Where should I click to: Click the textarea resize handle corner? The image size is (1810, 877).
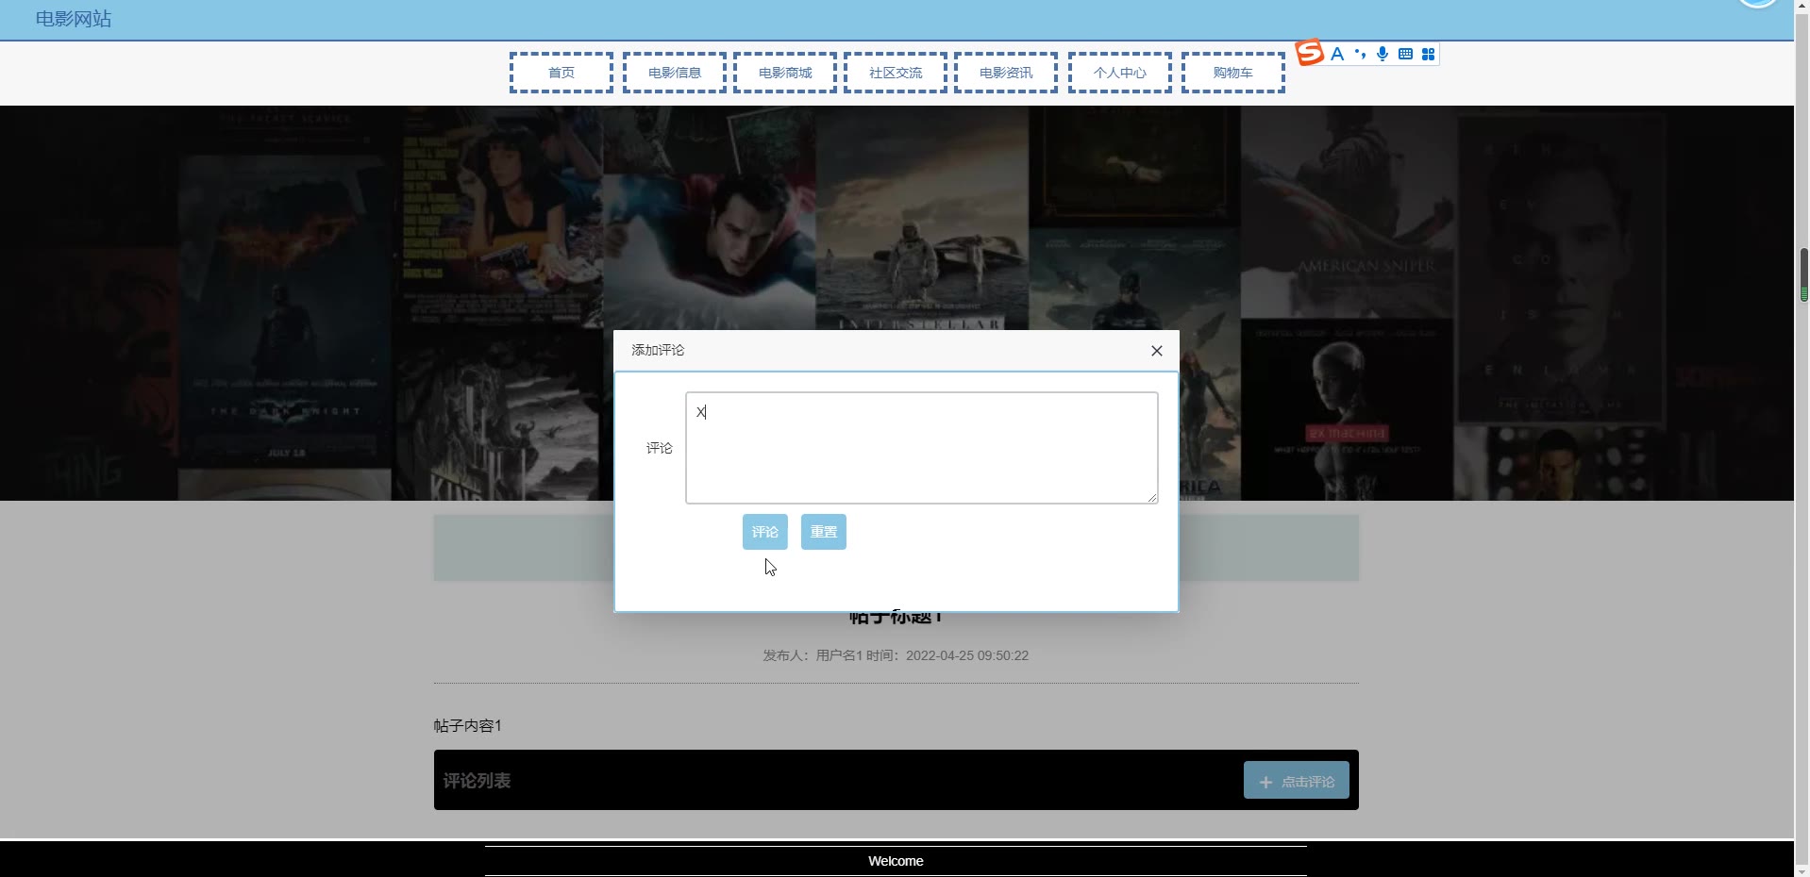1152,497
